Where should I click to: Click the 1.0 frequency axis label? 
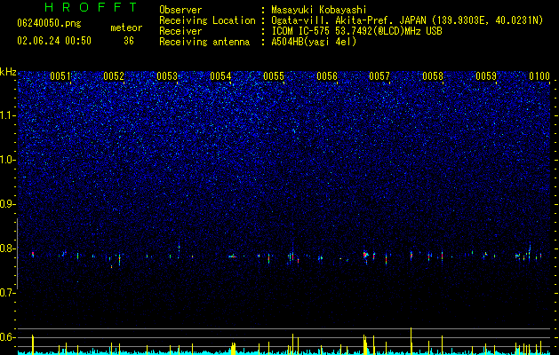click(8, 161)
